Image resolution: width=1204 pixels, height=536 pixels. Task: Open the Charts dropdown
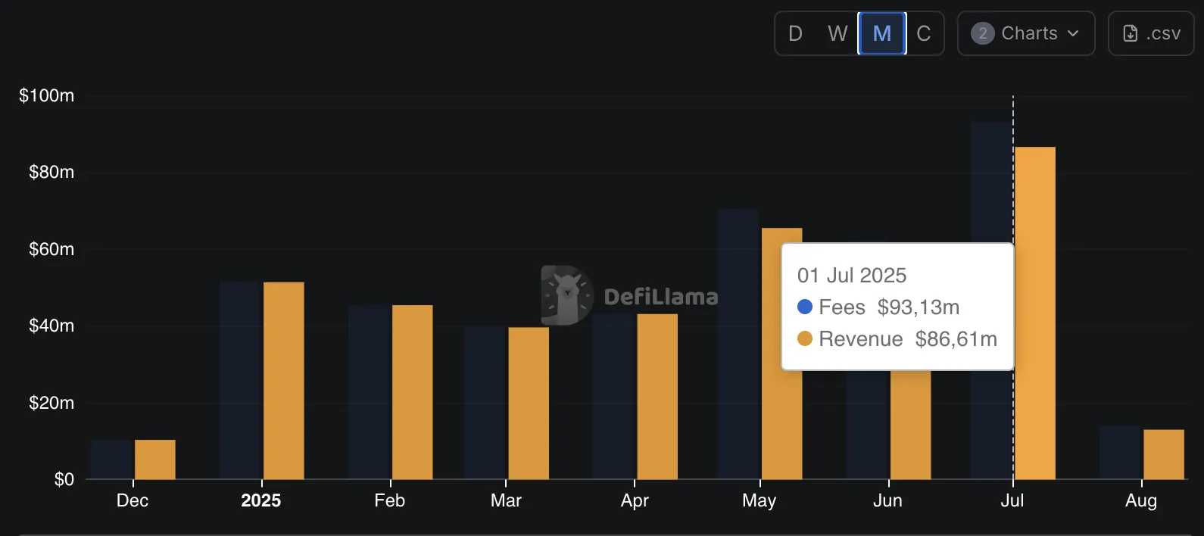1026,33
